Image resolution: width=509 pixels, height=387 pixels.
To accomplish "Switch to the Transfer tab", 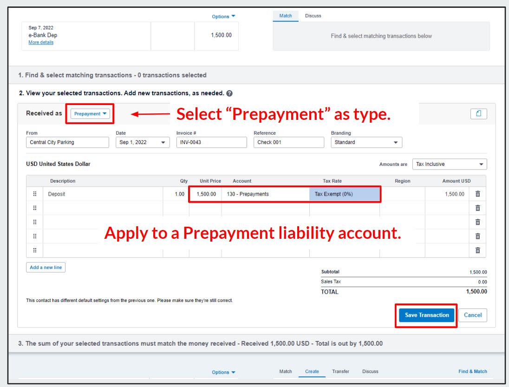I will point(340,372).
